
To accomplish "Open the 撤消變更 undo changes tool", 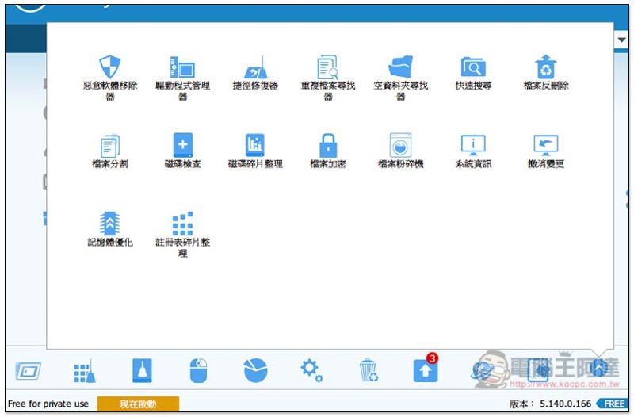I will point(546,147).
